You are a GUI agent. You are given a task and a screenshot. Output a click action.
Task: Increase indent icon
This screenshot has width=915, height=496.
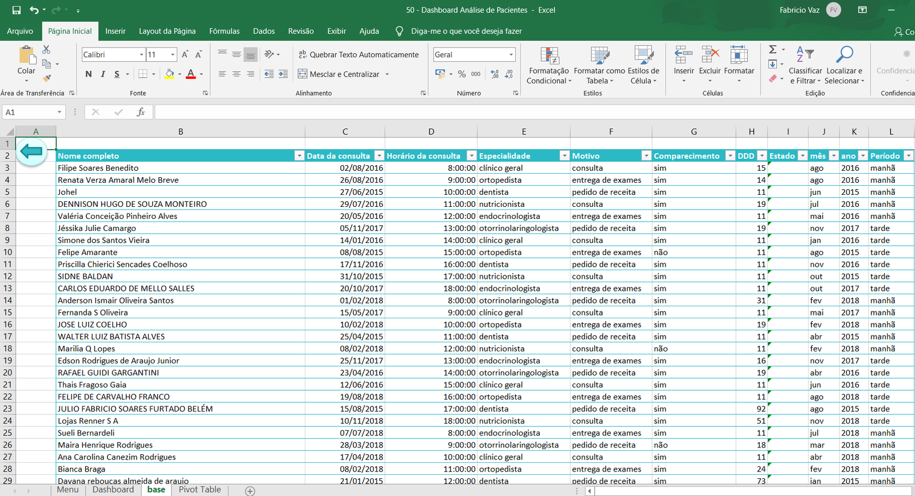(x=283, y=74)
